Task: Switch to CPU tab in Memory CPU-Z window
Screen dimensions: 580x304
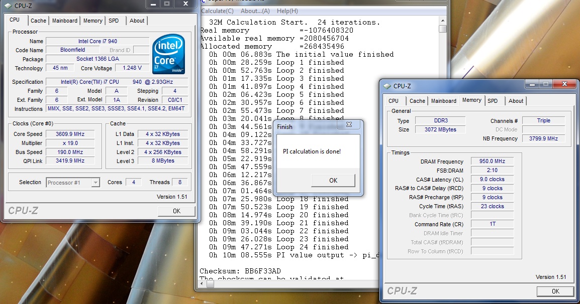Action: click(x=394, y=101)
